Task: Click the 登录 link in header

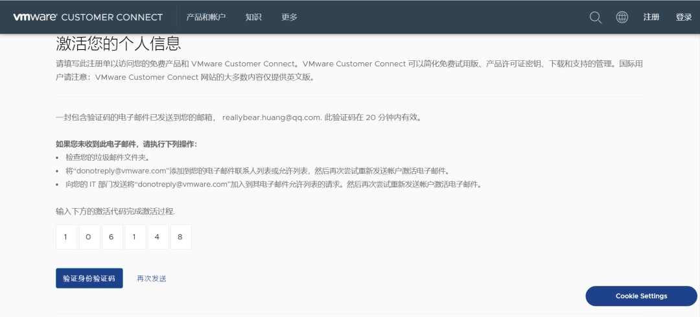Action: (x=684, y=18)
